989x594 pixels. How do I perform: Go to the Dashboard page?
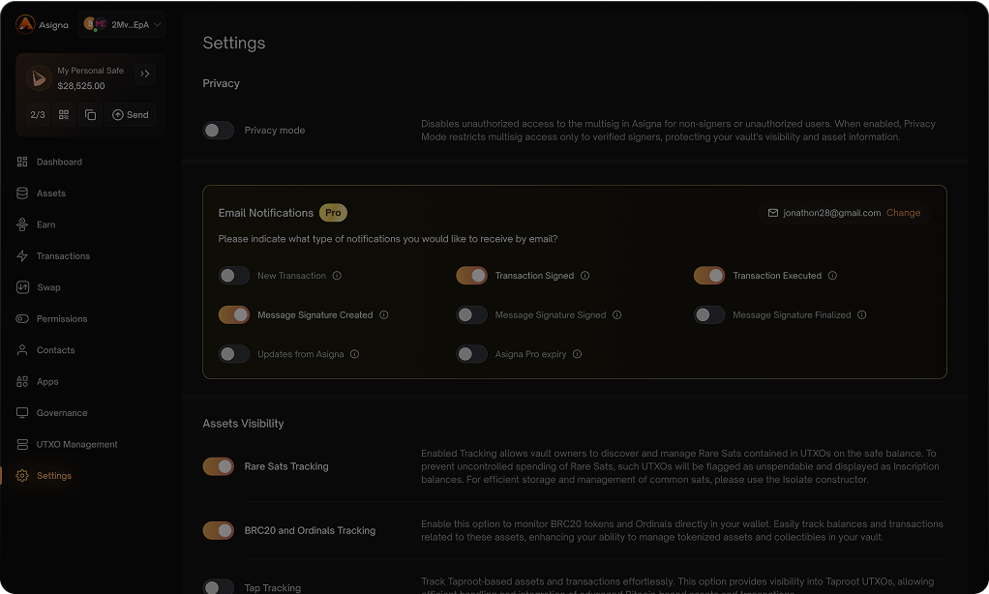click(59, 162)
